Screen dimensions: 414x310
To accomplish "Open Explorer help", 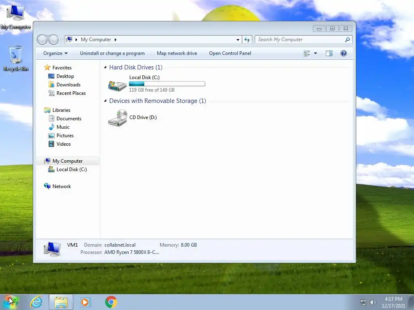I will [344, 53].
